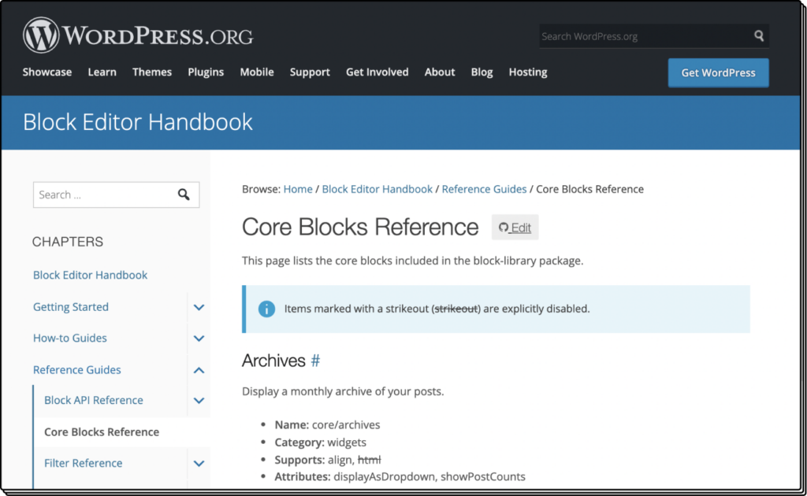Click the blue info icon in the notice
This screenshot has width=807, height=496.
266,309
